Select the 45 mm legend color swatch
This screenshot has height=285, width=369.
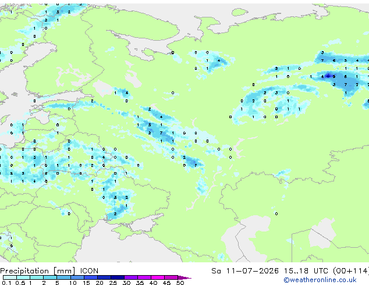coord(171,277)
